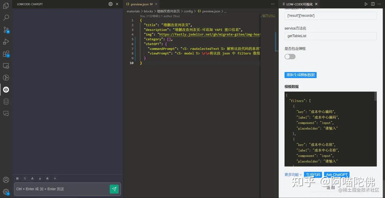
Task: Edit the getTableList service method field
Action: pyautogui.click(x=331, y=36)
